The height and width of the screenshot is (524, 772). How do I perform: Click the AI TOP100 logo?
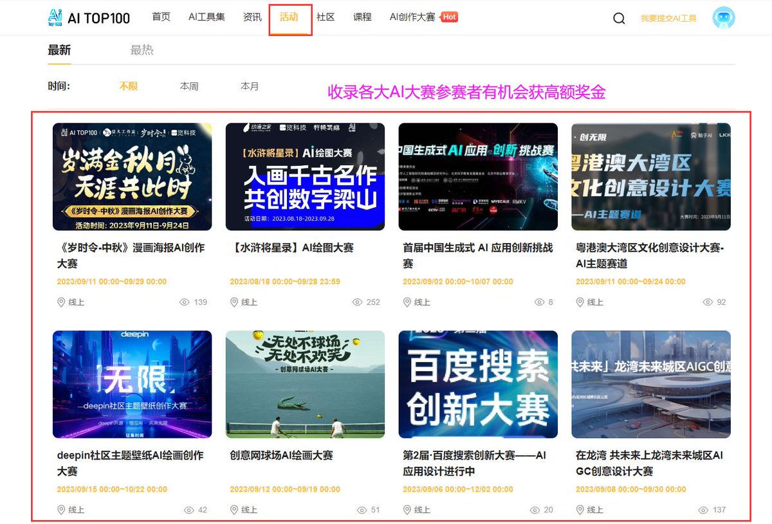(89, 18)
